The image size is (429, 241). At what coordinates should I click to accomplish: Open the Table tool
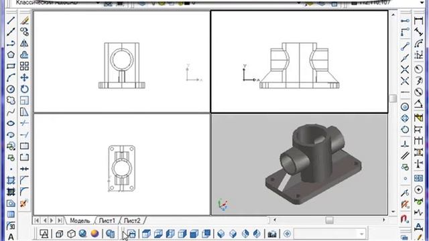(x=11, y=214)
